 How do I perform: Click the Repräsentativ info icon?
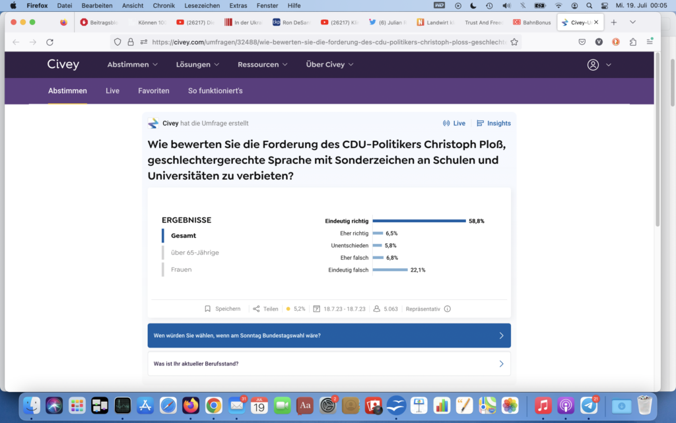click(448, 309)
